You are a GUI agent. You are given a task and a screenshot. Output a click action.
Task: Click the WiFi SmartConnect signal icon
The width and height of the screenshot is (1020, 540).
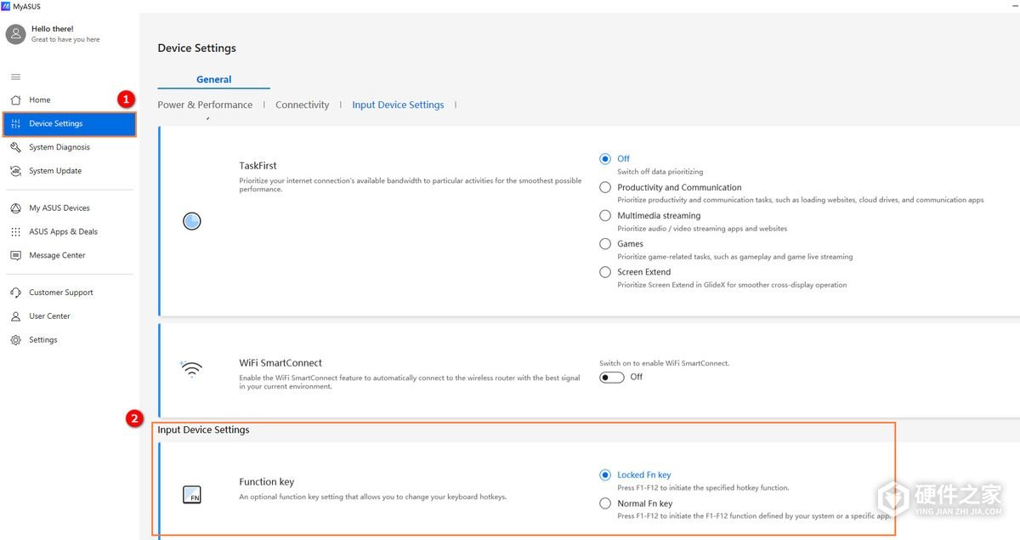point(192,369)
